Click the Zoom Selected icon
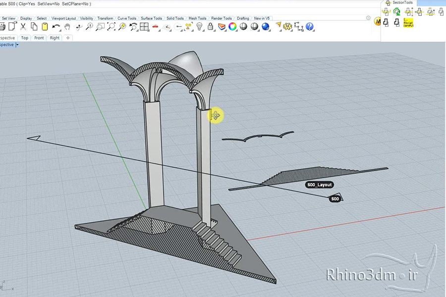The height and width of the screenshot is (297, 446). 122,27
